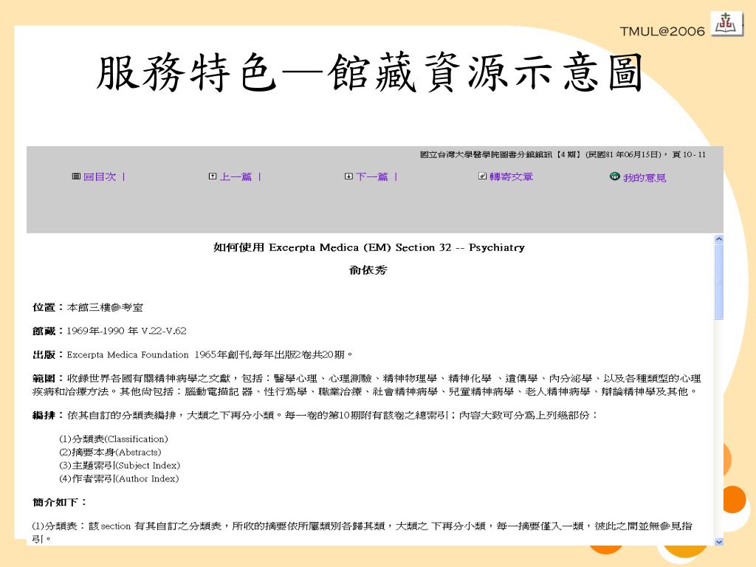The width and height of the screenshot is (756, 567).
Task: Click list item (1)分類表(Classification)
Action: tap(114, 439)
